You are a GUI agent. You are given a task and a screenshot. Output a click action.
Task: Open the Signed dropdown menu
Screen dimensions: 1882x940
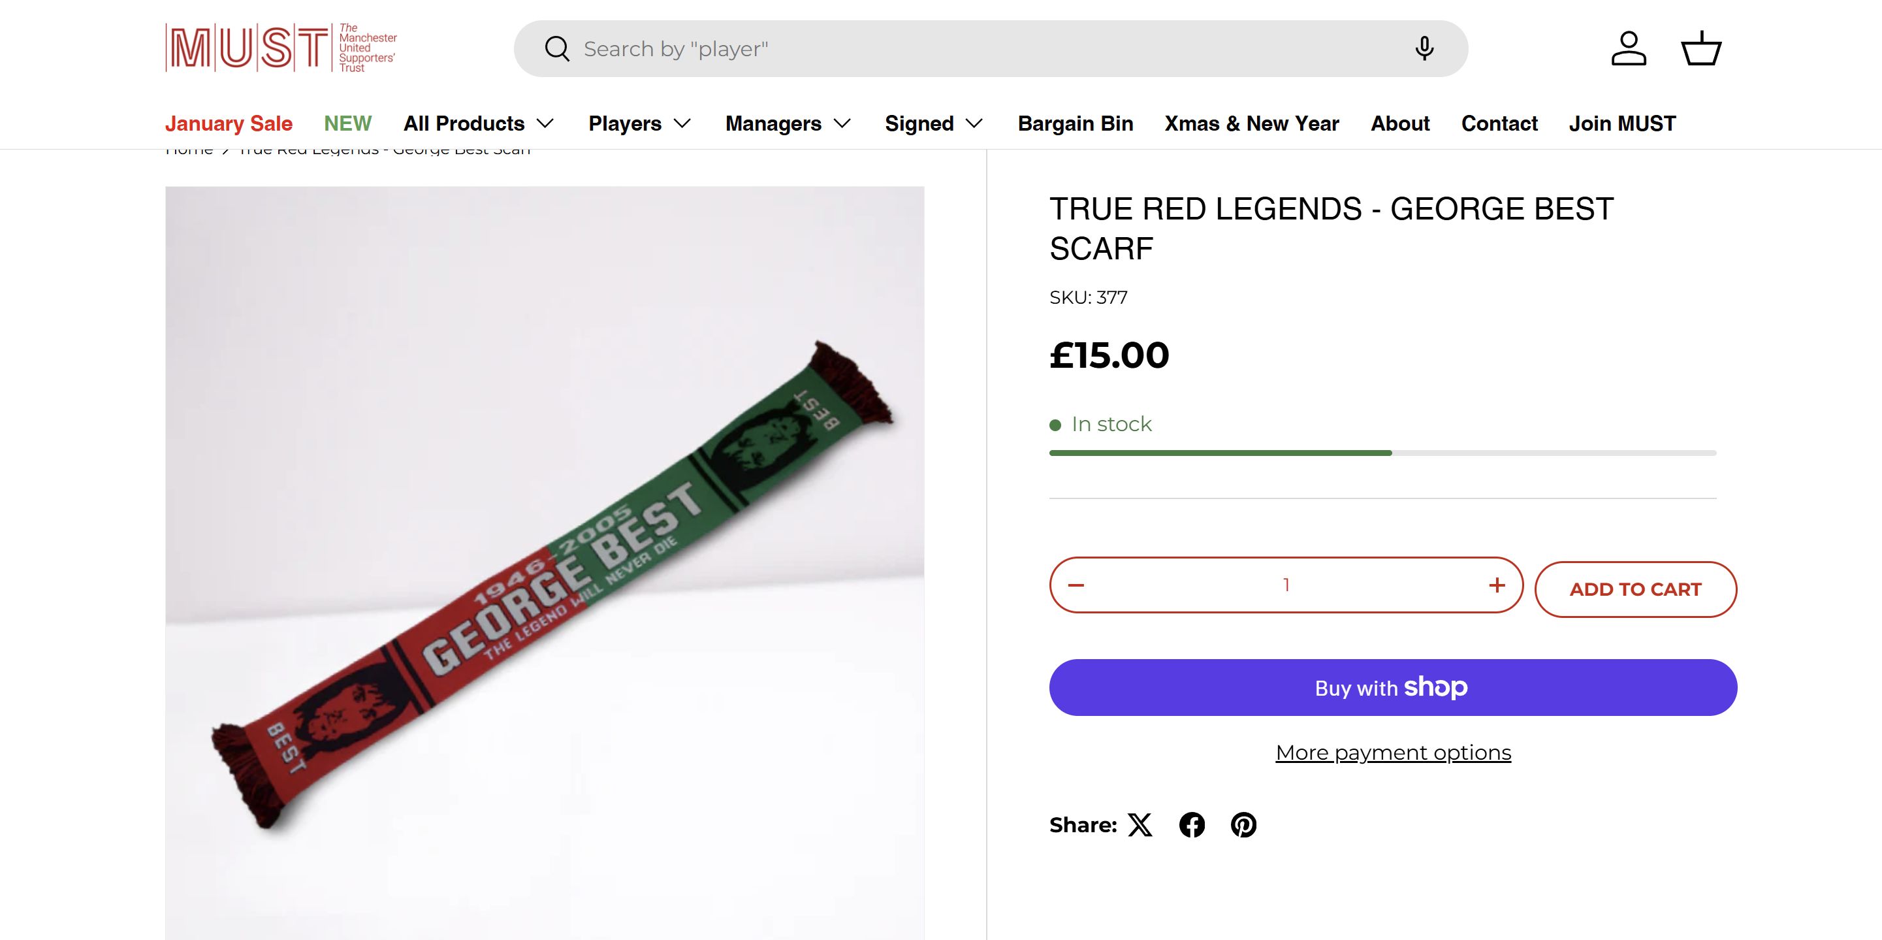coord(934,123)
